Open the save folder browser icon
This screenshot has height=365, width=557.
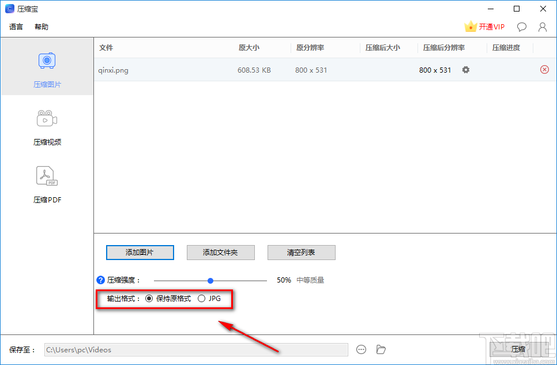tap(381, 349)
